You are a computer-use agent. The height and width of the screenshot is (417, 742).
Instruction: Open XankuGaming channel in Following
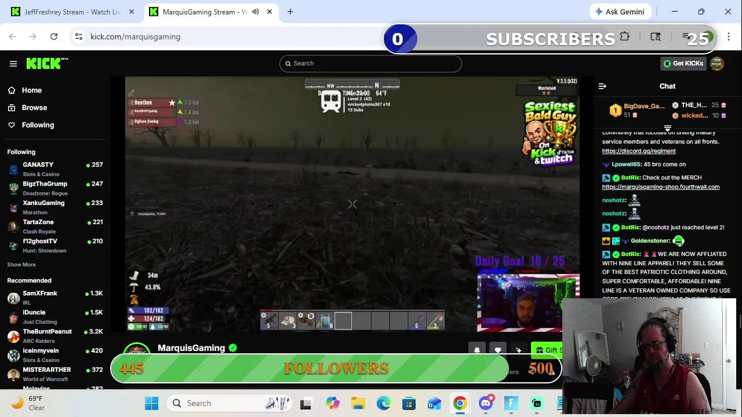point(56,207)
